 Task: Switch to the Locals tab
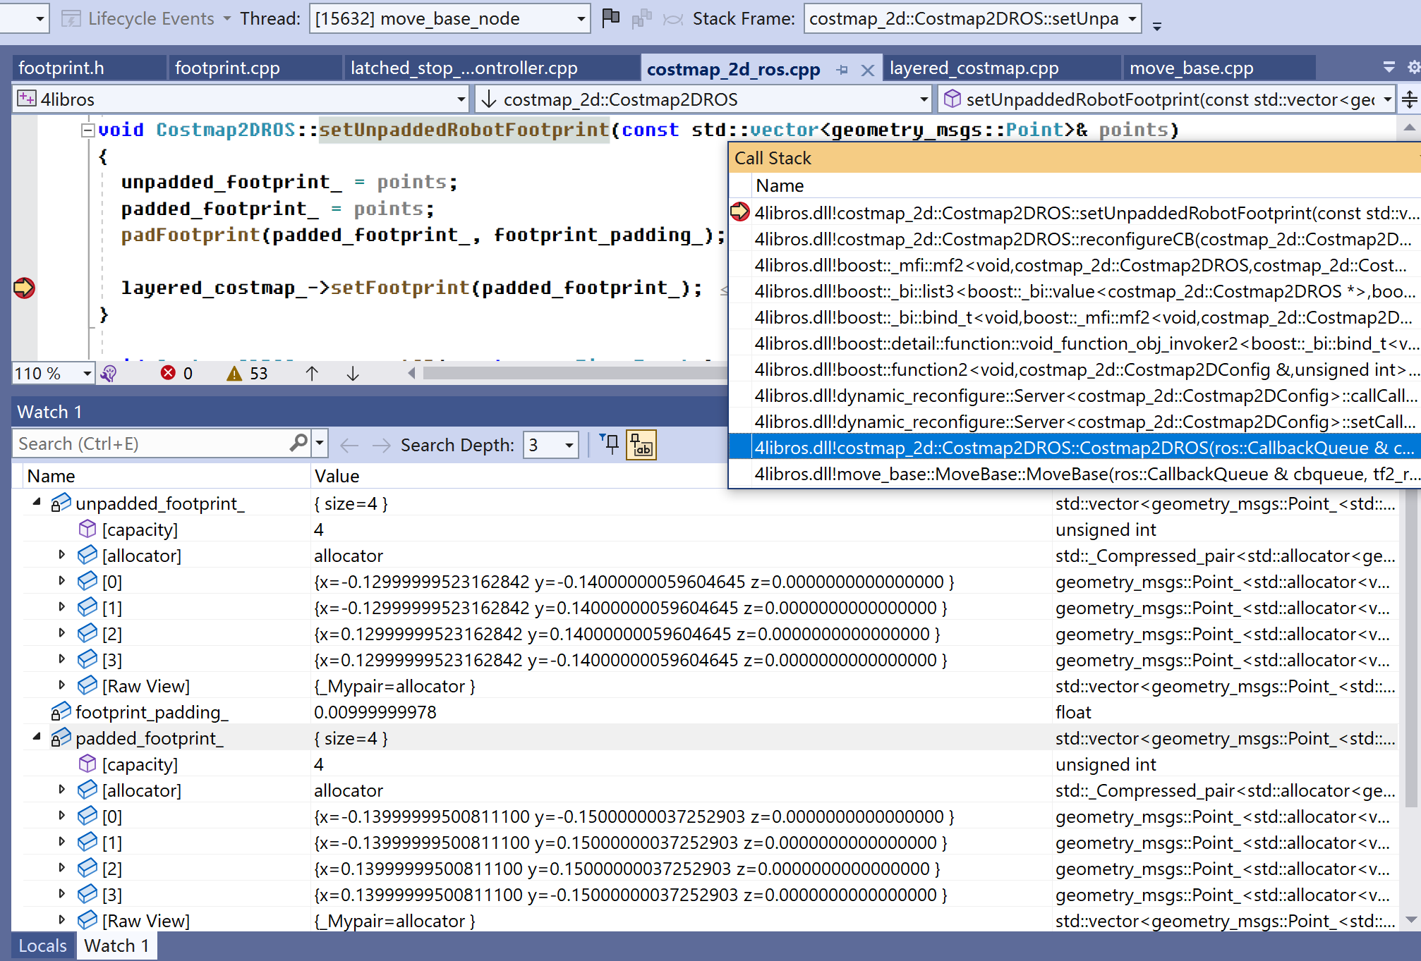click(42, 945)
